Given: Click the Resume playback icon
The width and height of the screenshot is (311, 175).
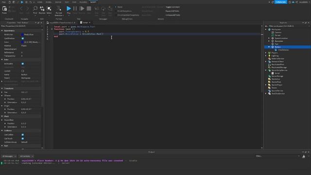Looking at the screenshot, I should [82, 9].
